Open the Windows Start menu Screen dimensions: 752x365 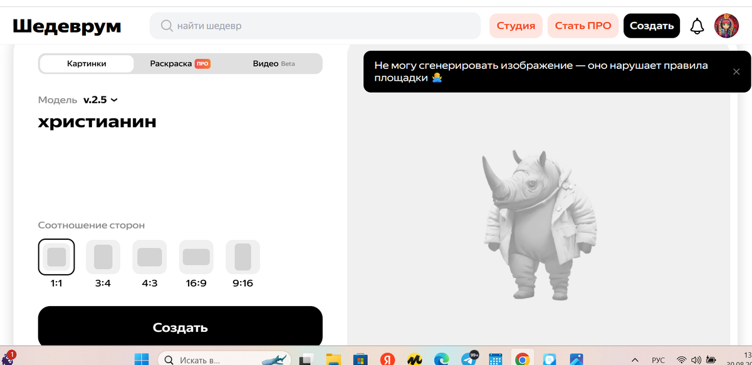click(x=142, y=360)
